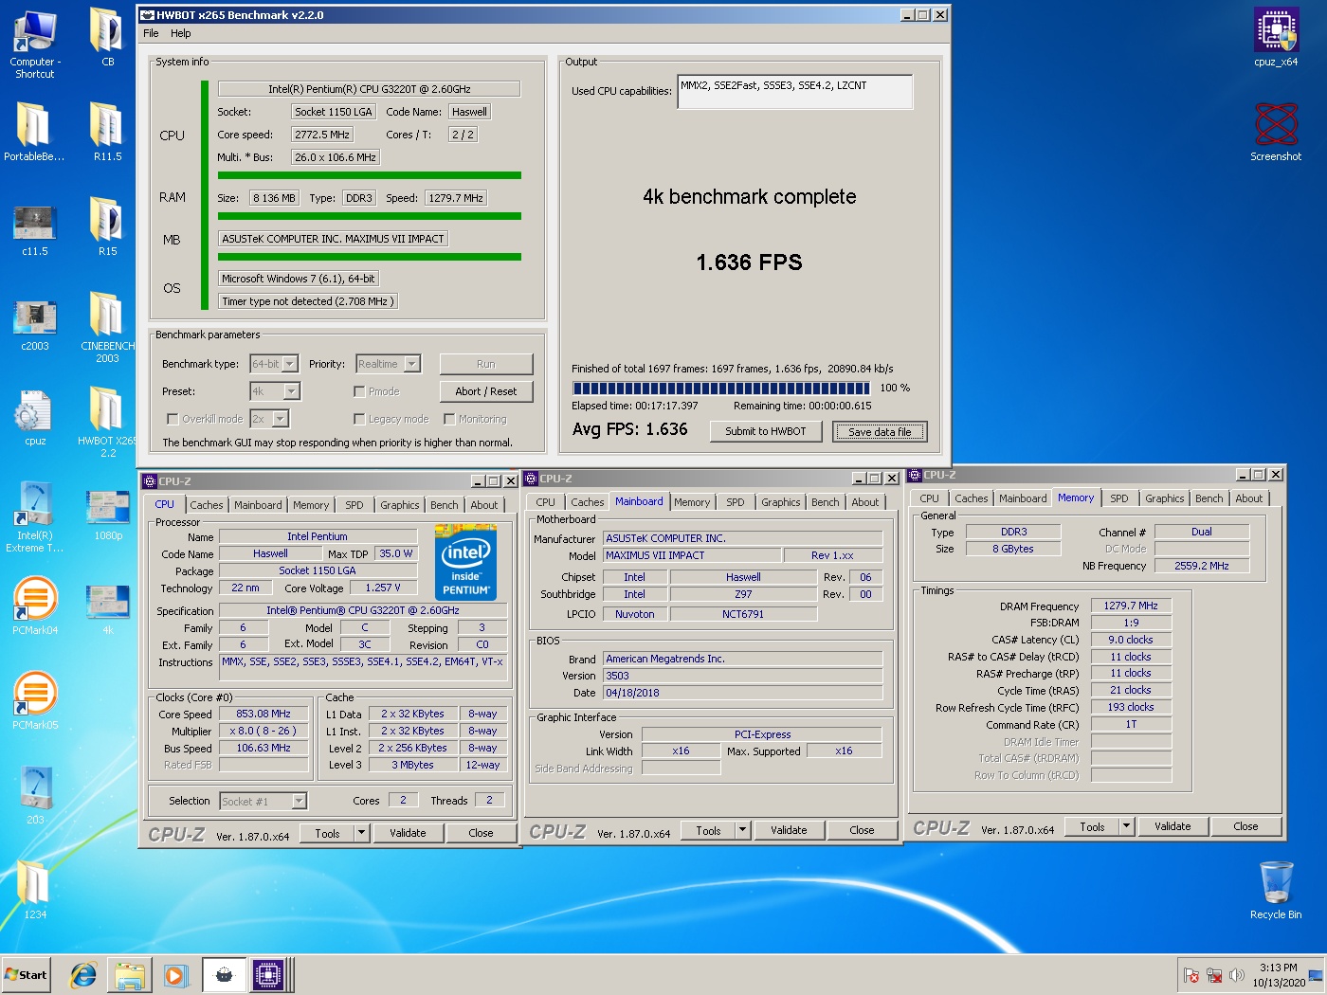The height and width of the screenshot is (995, 1327).
Task: Open the Computer Shortcut desktop icon
Action: 34,43
